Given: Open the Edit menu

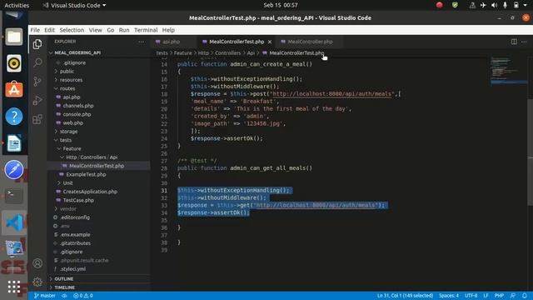Looking at the screenshot, I should pos(49,30).
